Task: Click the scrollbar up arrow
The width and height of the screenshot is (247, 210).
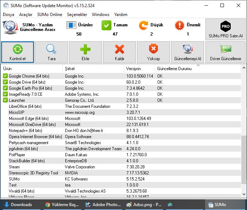Action: tap(244, 68)
